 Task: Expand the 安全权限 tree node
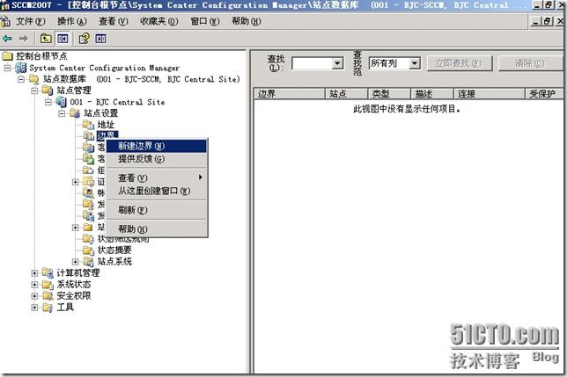(34, 296)
